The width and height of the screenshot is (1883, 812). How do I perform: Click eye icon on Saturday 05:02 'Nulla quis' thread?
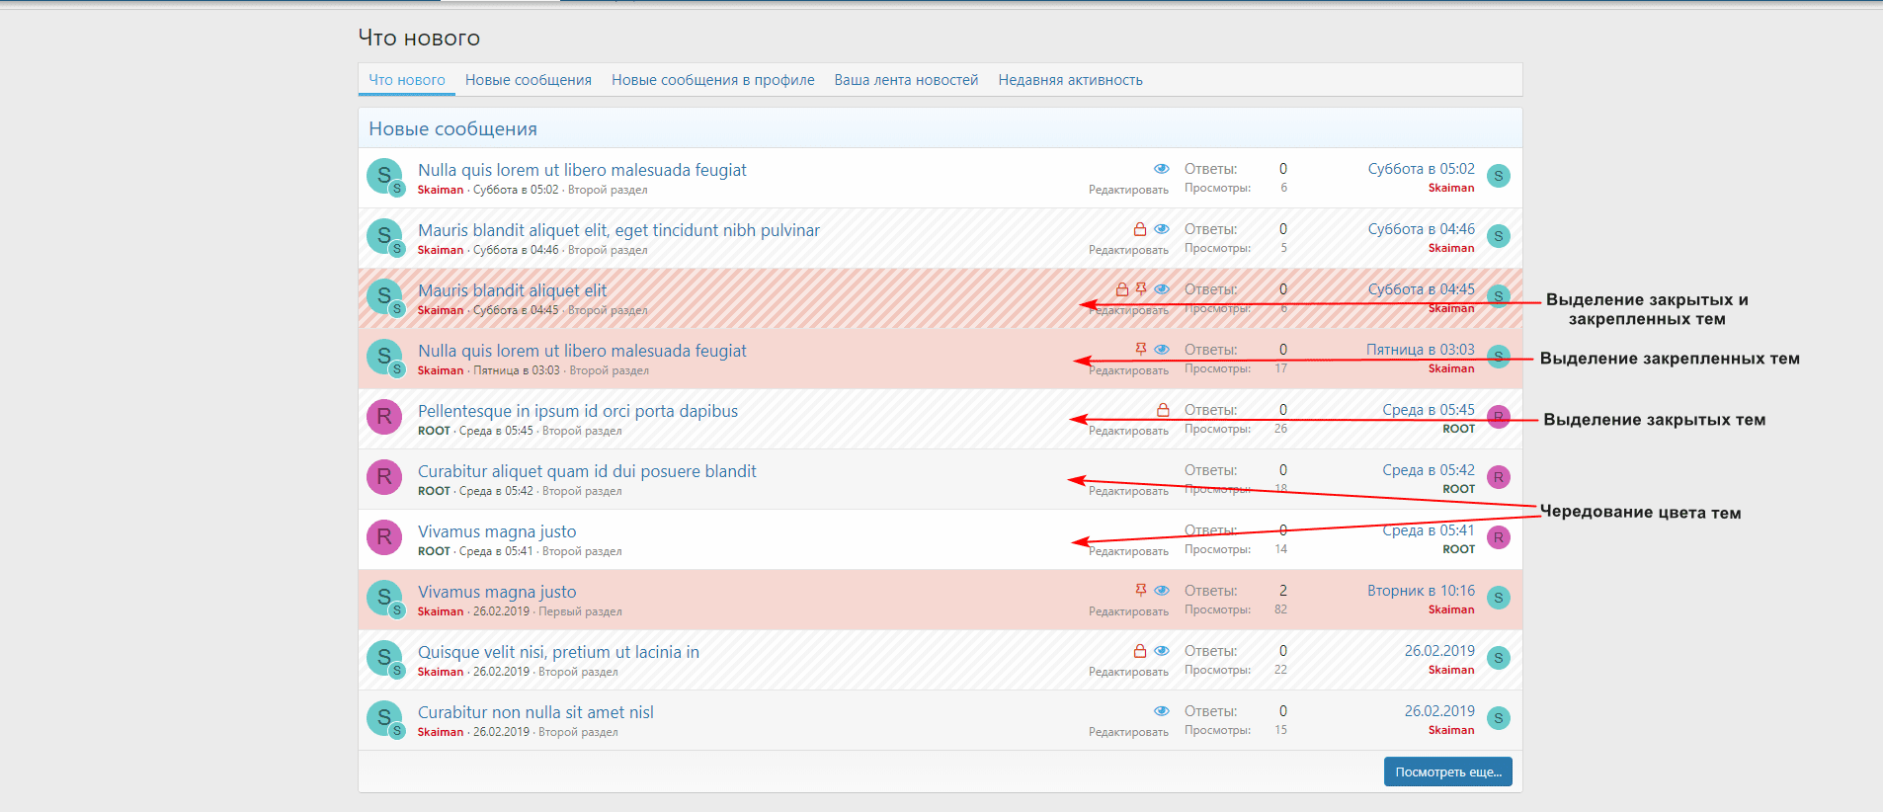tap(1162, 169)
